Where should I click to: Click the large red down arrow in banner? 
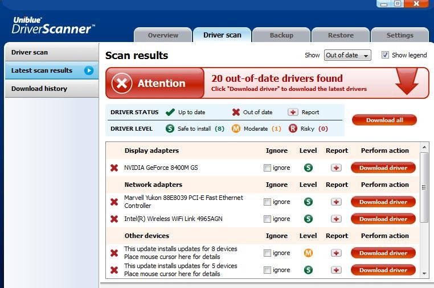click(x=407, y=82)
